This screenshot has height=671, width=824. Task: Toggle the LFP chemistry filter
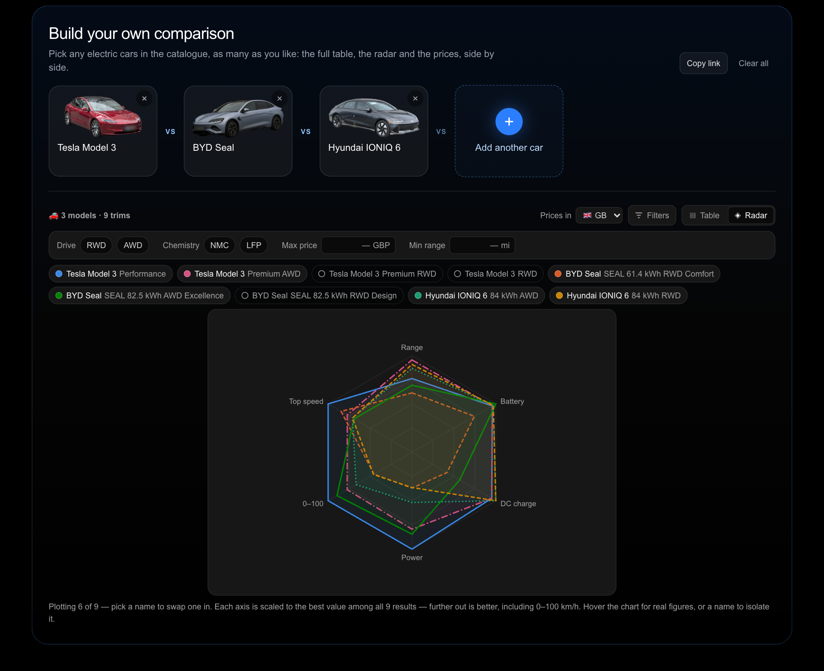tap(254, 245)
